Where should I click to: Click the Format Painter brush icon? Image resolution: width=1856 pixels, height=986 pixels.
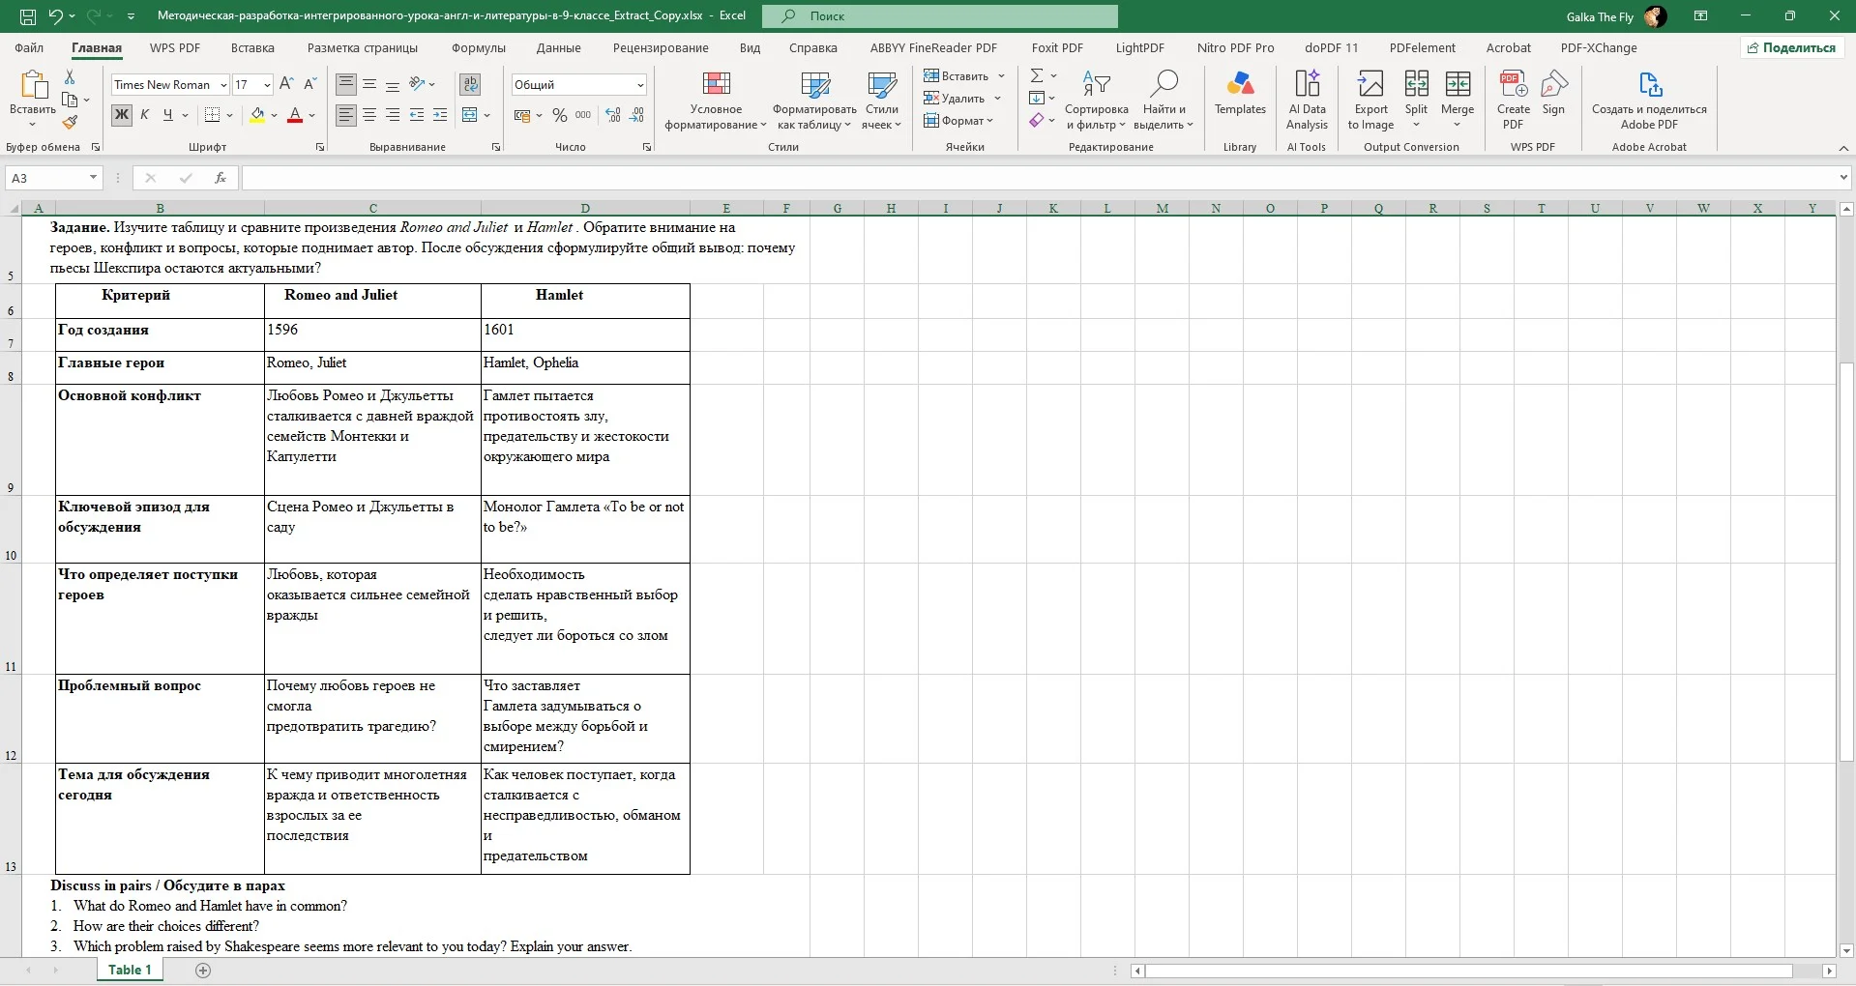(70, 123)
